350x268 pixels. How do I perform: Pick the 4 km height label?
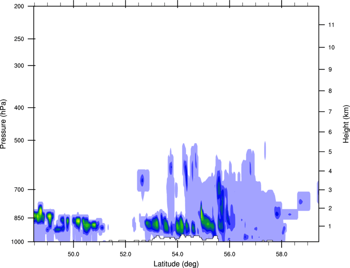tap(330, 171)
